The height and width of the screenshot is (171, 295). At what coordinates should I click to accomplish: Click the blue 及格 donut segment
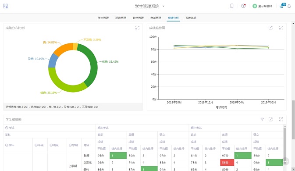[52, 61]
